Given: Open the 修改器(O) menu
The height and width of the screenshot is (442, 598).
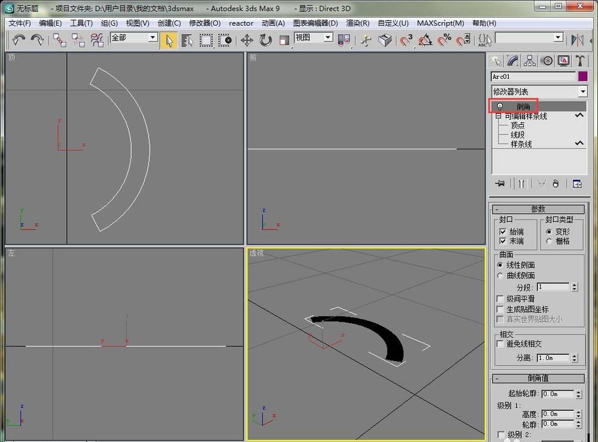Looking at the screenshot, I should pos(205,23).
